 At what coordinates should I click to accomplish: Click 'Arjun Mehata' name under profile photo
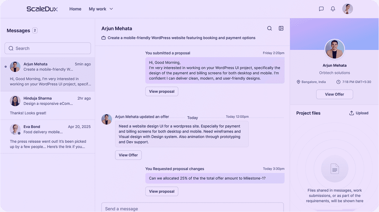tap(335, 65)
